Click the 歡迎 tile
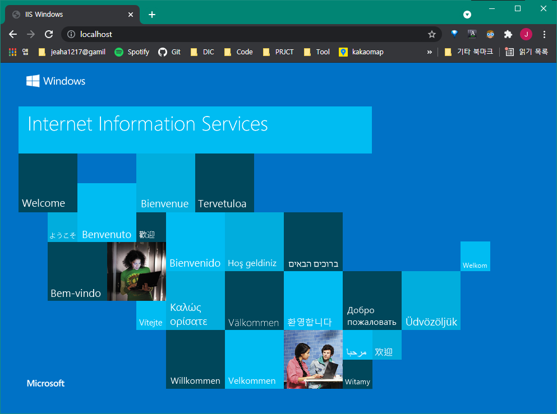 pos(151,227)
